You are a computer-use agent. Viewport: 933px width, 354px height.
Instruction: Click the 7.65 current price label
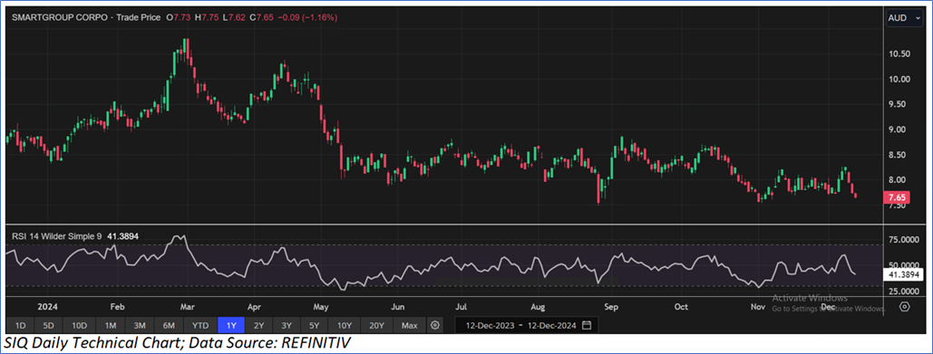coord(896,197)
